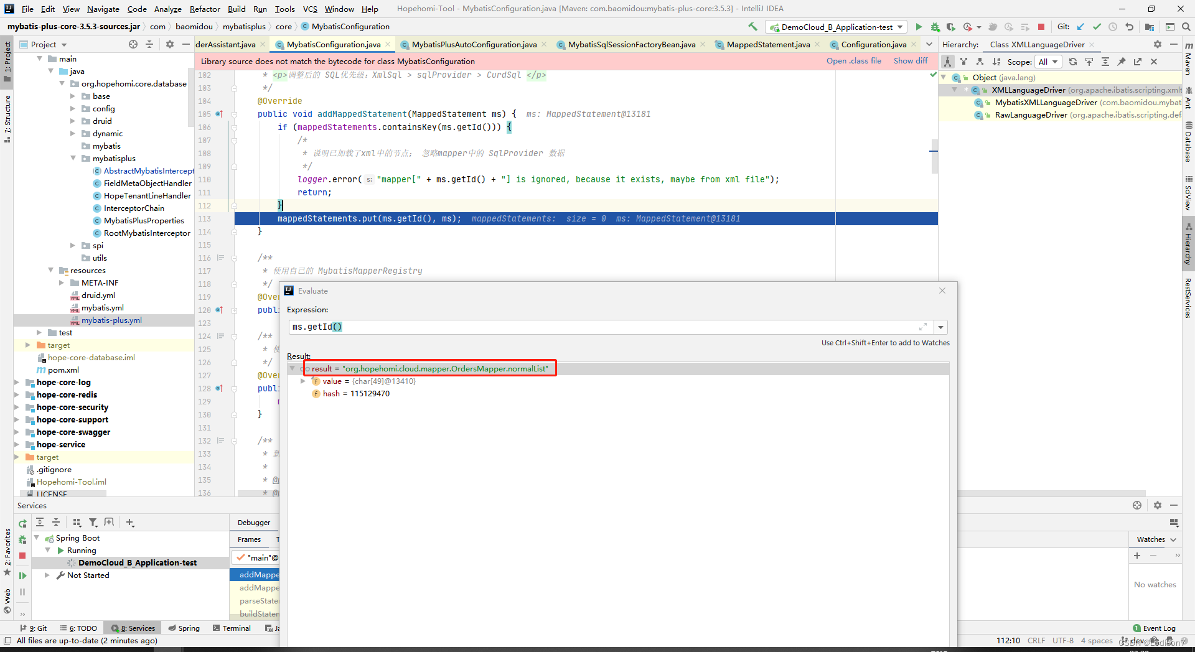Click the Refresh icon in Hierarchy toolbar
The height and width of the screenshot is (652, 1195).
coord(1073,62)
